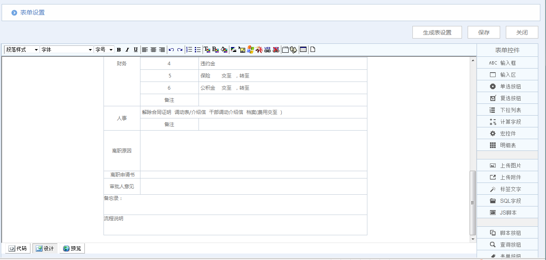Enable numbered list formatting
The width and height of the screenshot is (546, 260).
189,49
